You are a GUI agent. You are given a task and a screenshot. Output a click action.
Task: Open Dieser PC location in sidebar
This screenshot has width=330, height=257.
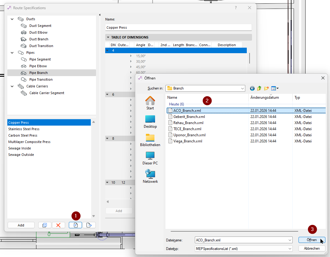[x=150, y=158]
